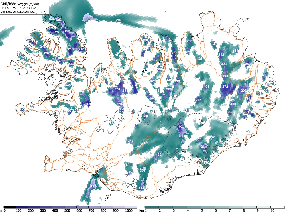The width and height of the screenshot is (285, 213).
Task: Click the visibility value 218
Action: [x=71, y=49]
